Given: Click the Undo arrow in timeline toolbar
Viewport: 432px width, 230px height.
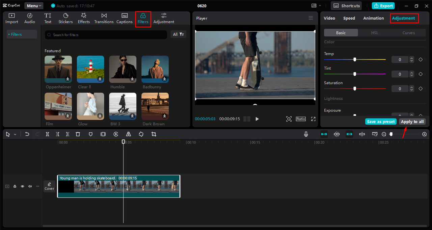Looking at the screenshot, I should [x=27, y=134].
